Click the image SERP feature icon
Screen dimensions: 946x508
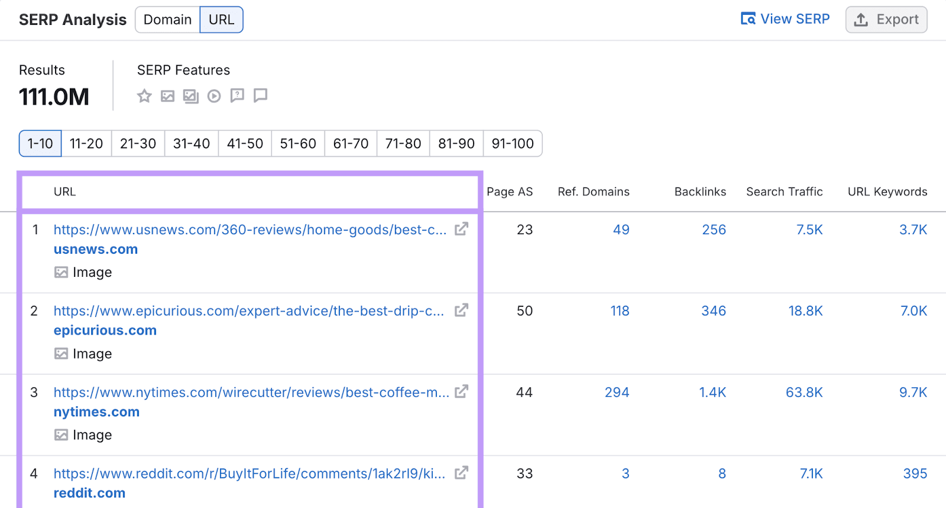(x=168, y=96)
